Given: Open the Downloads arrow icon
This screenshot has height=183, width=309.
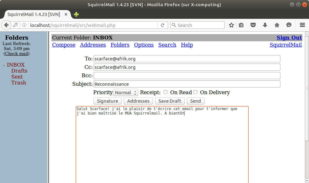Looking at the screenshot, I should pos(265,25).
